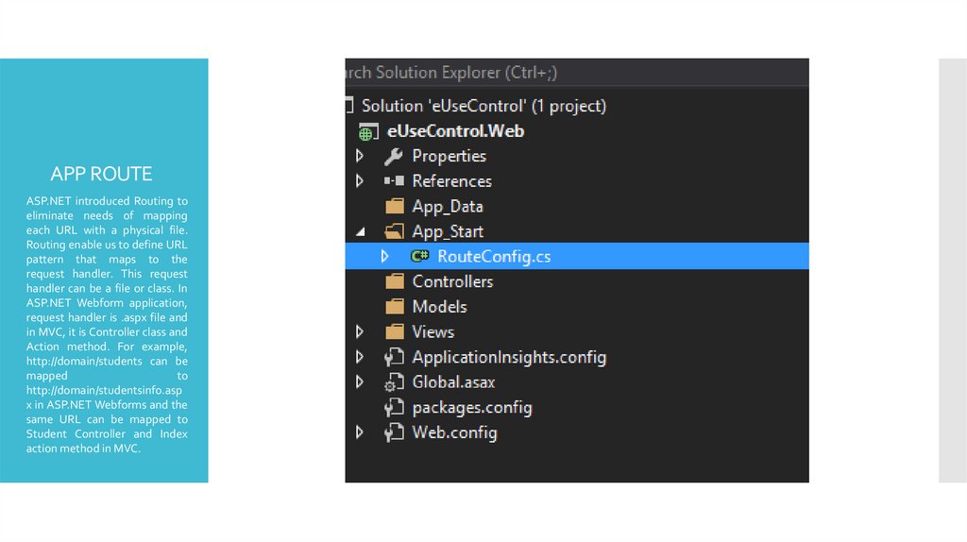Click the Controllers folder icon
967x542 pixels.
click(395, 281)
